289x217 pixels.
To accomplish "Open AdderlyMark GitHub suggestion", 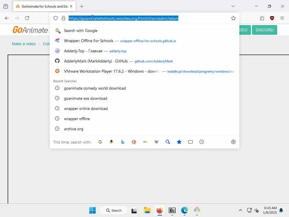I will click(x=144, y=61).
